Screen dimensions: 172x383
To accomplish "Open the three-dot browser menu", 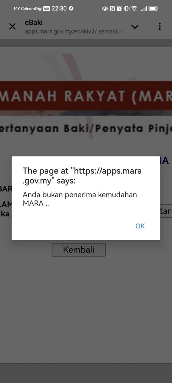I will pos(160,26).
